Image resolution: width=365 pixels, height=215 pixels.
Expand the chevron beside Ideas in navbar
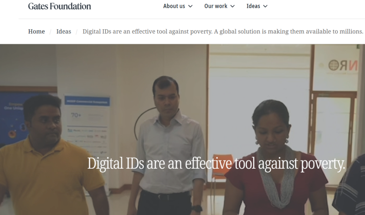point(265,6)
